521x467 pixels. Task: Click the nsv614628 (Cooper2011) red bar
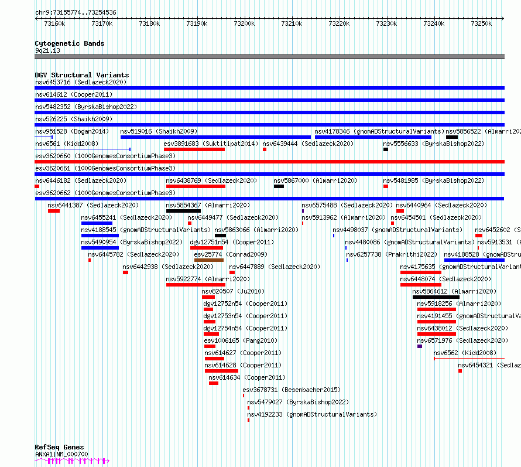click(x=221, y=371)
